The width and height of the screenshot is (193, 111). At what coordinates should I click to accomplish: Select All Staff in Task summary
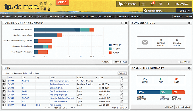coord(169,107)
